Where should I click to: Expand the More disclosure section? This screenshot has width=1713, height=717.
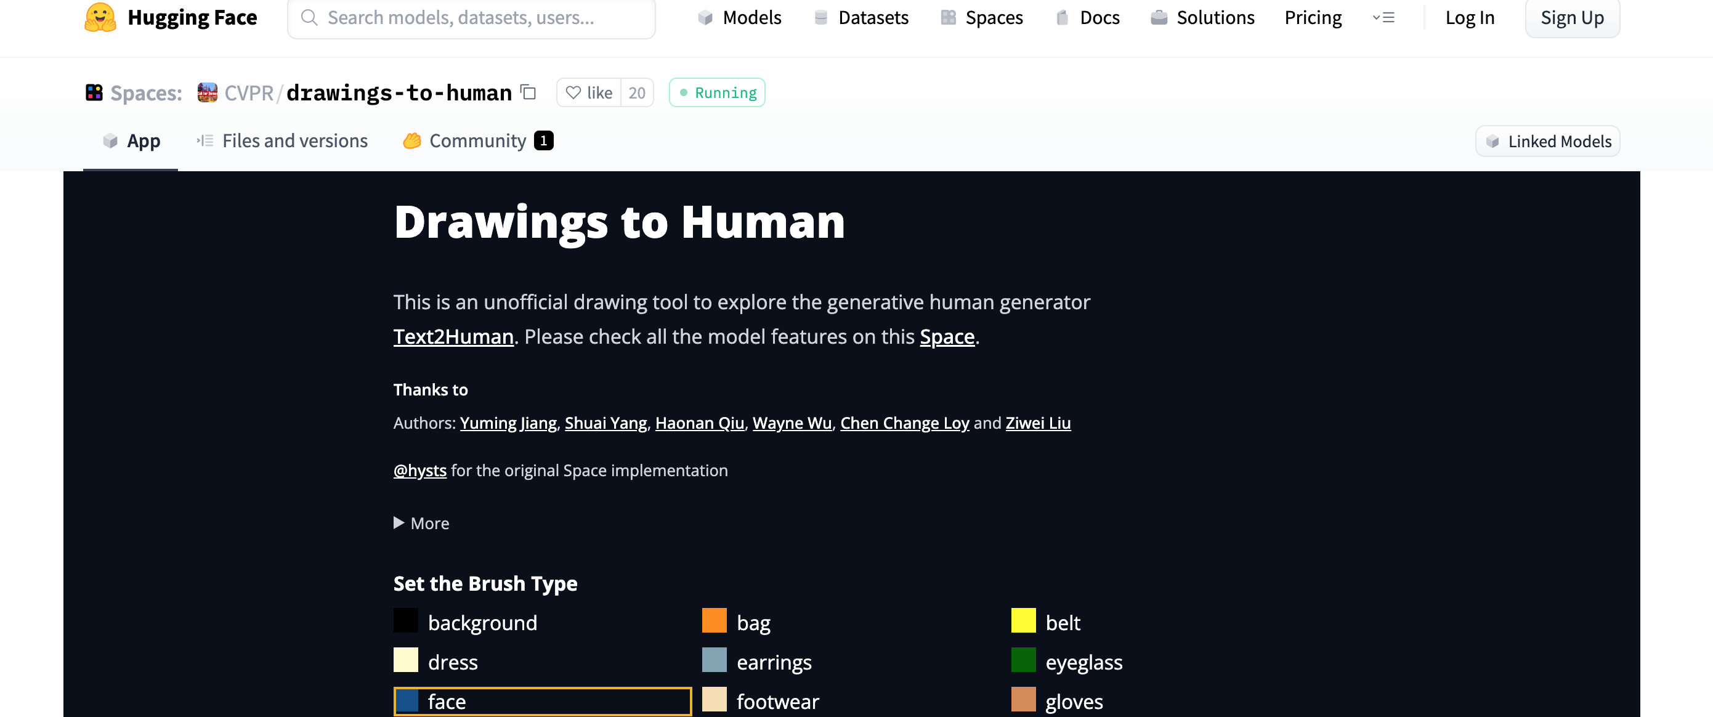[421, 524]
